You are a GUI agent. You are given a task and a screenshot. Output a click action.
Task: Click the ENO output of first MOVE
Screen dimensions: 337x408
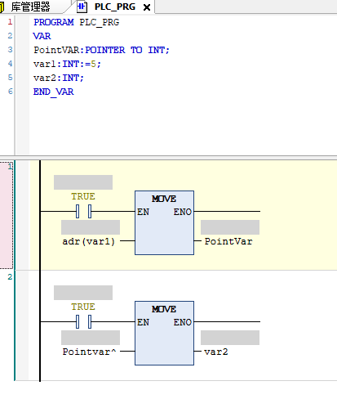183,212
